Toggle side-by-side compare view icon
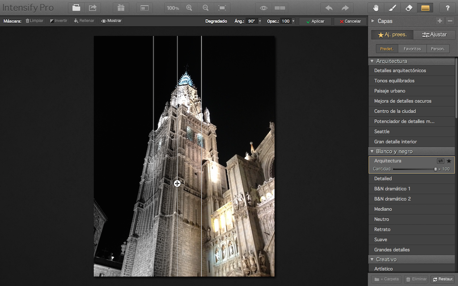 [x=280, y=8]
